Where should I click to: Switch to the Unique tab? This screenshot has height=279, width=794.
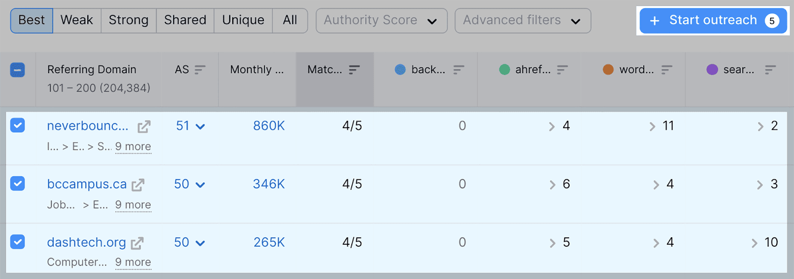[243, 20]
